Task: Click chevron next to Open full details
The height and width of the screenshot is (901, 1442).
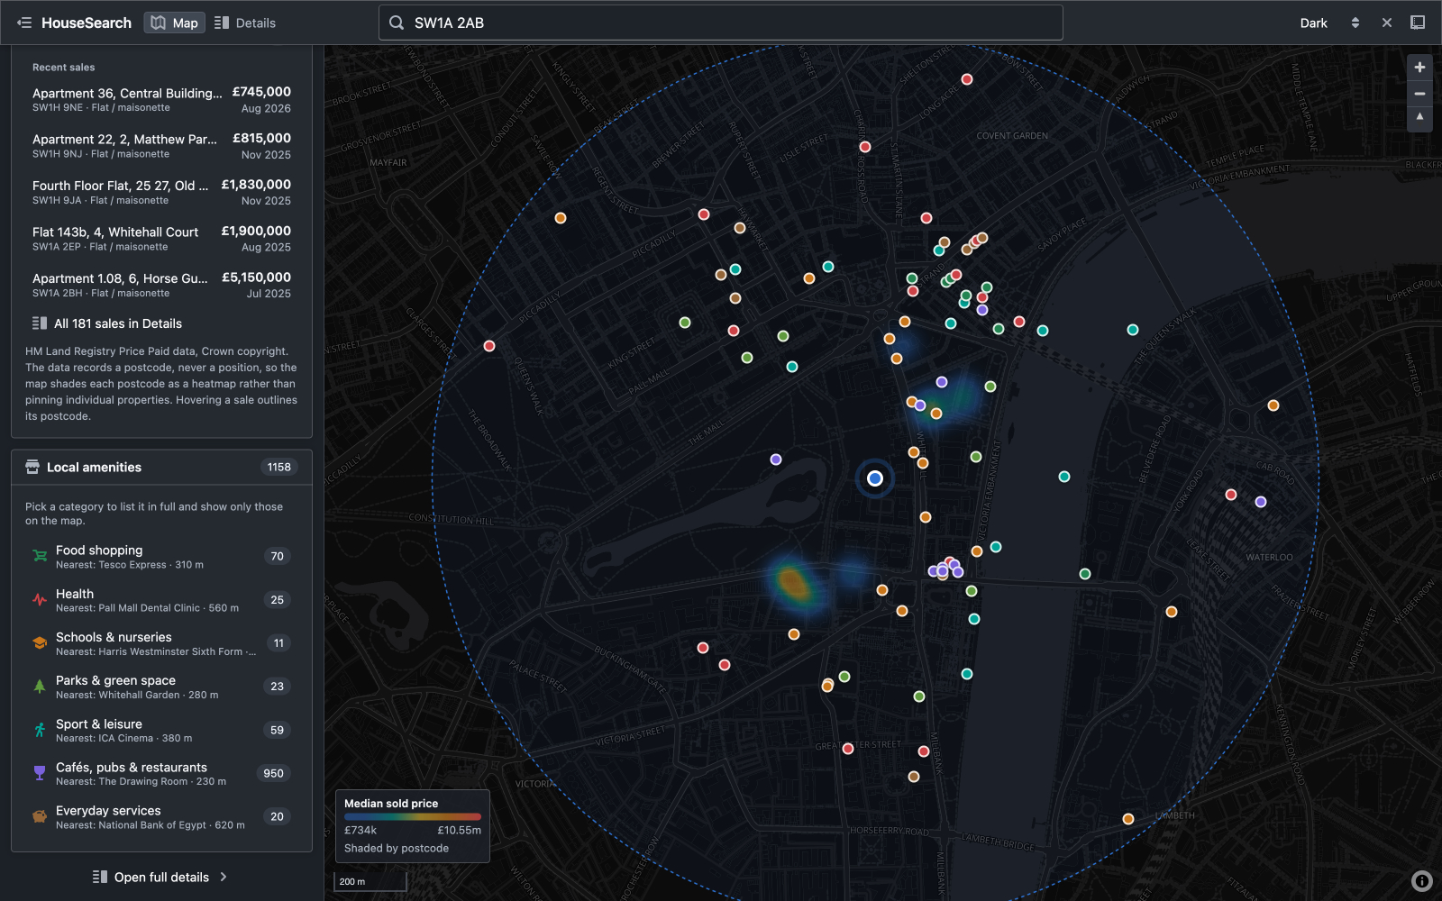Action: tap(224, 877)
